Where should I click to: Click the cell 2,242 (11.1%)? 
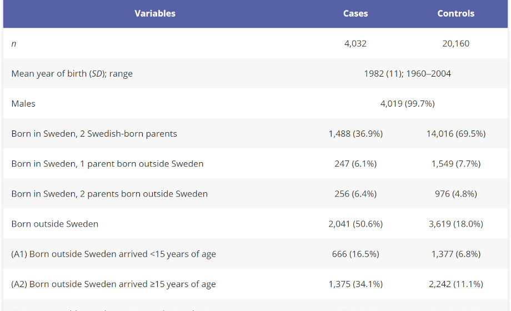point(455,284)
